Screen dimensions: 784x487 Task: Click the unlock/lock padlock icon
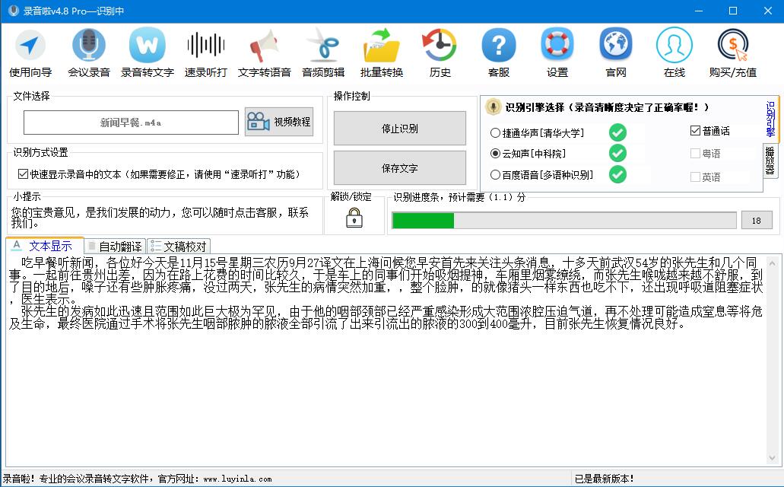tap(354, 218)
